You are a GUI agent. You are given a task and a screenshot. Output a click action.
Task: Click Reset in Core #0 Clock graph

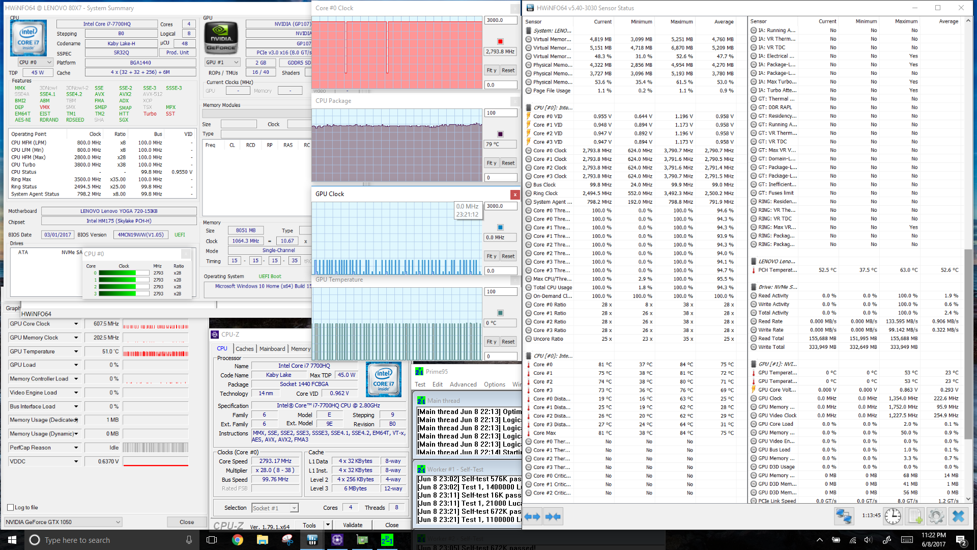[x=508, y=70]
